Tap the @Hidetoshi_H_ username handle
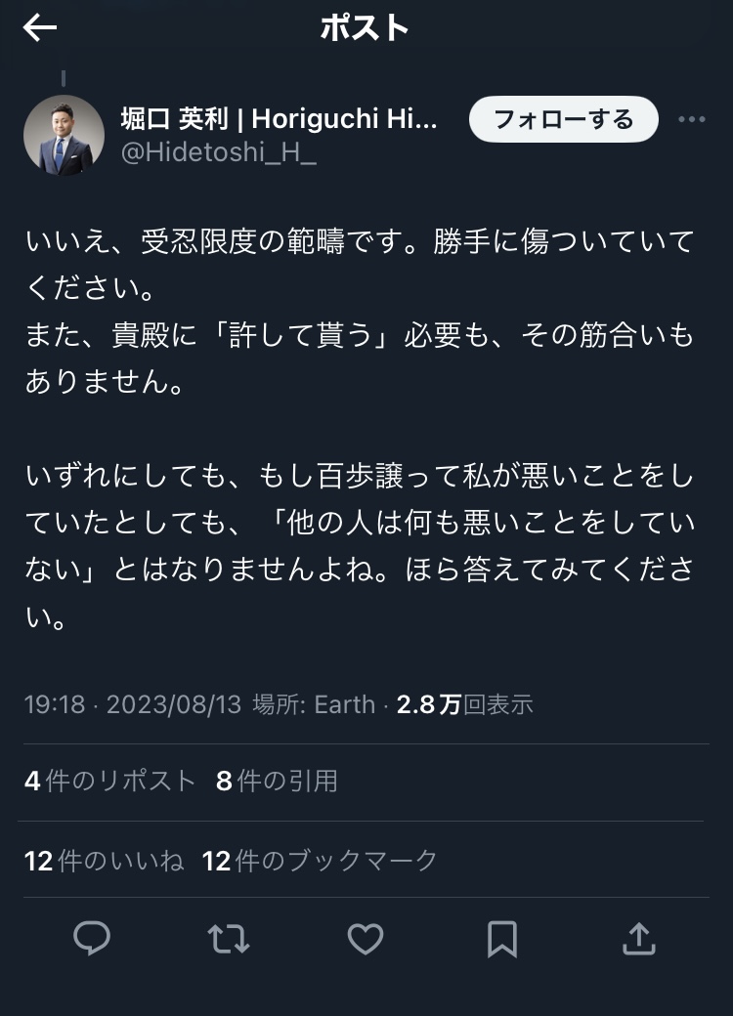This screenshot has width=733, height=1016. click(217, 153)
